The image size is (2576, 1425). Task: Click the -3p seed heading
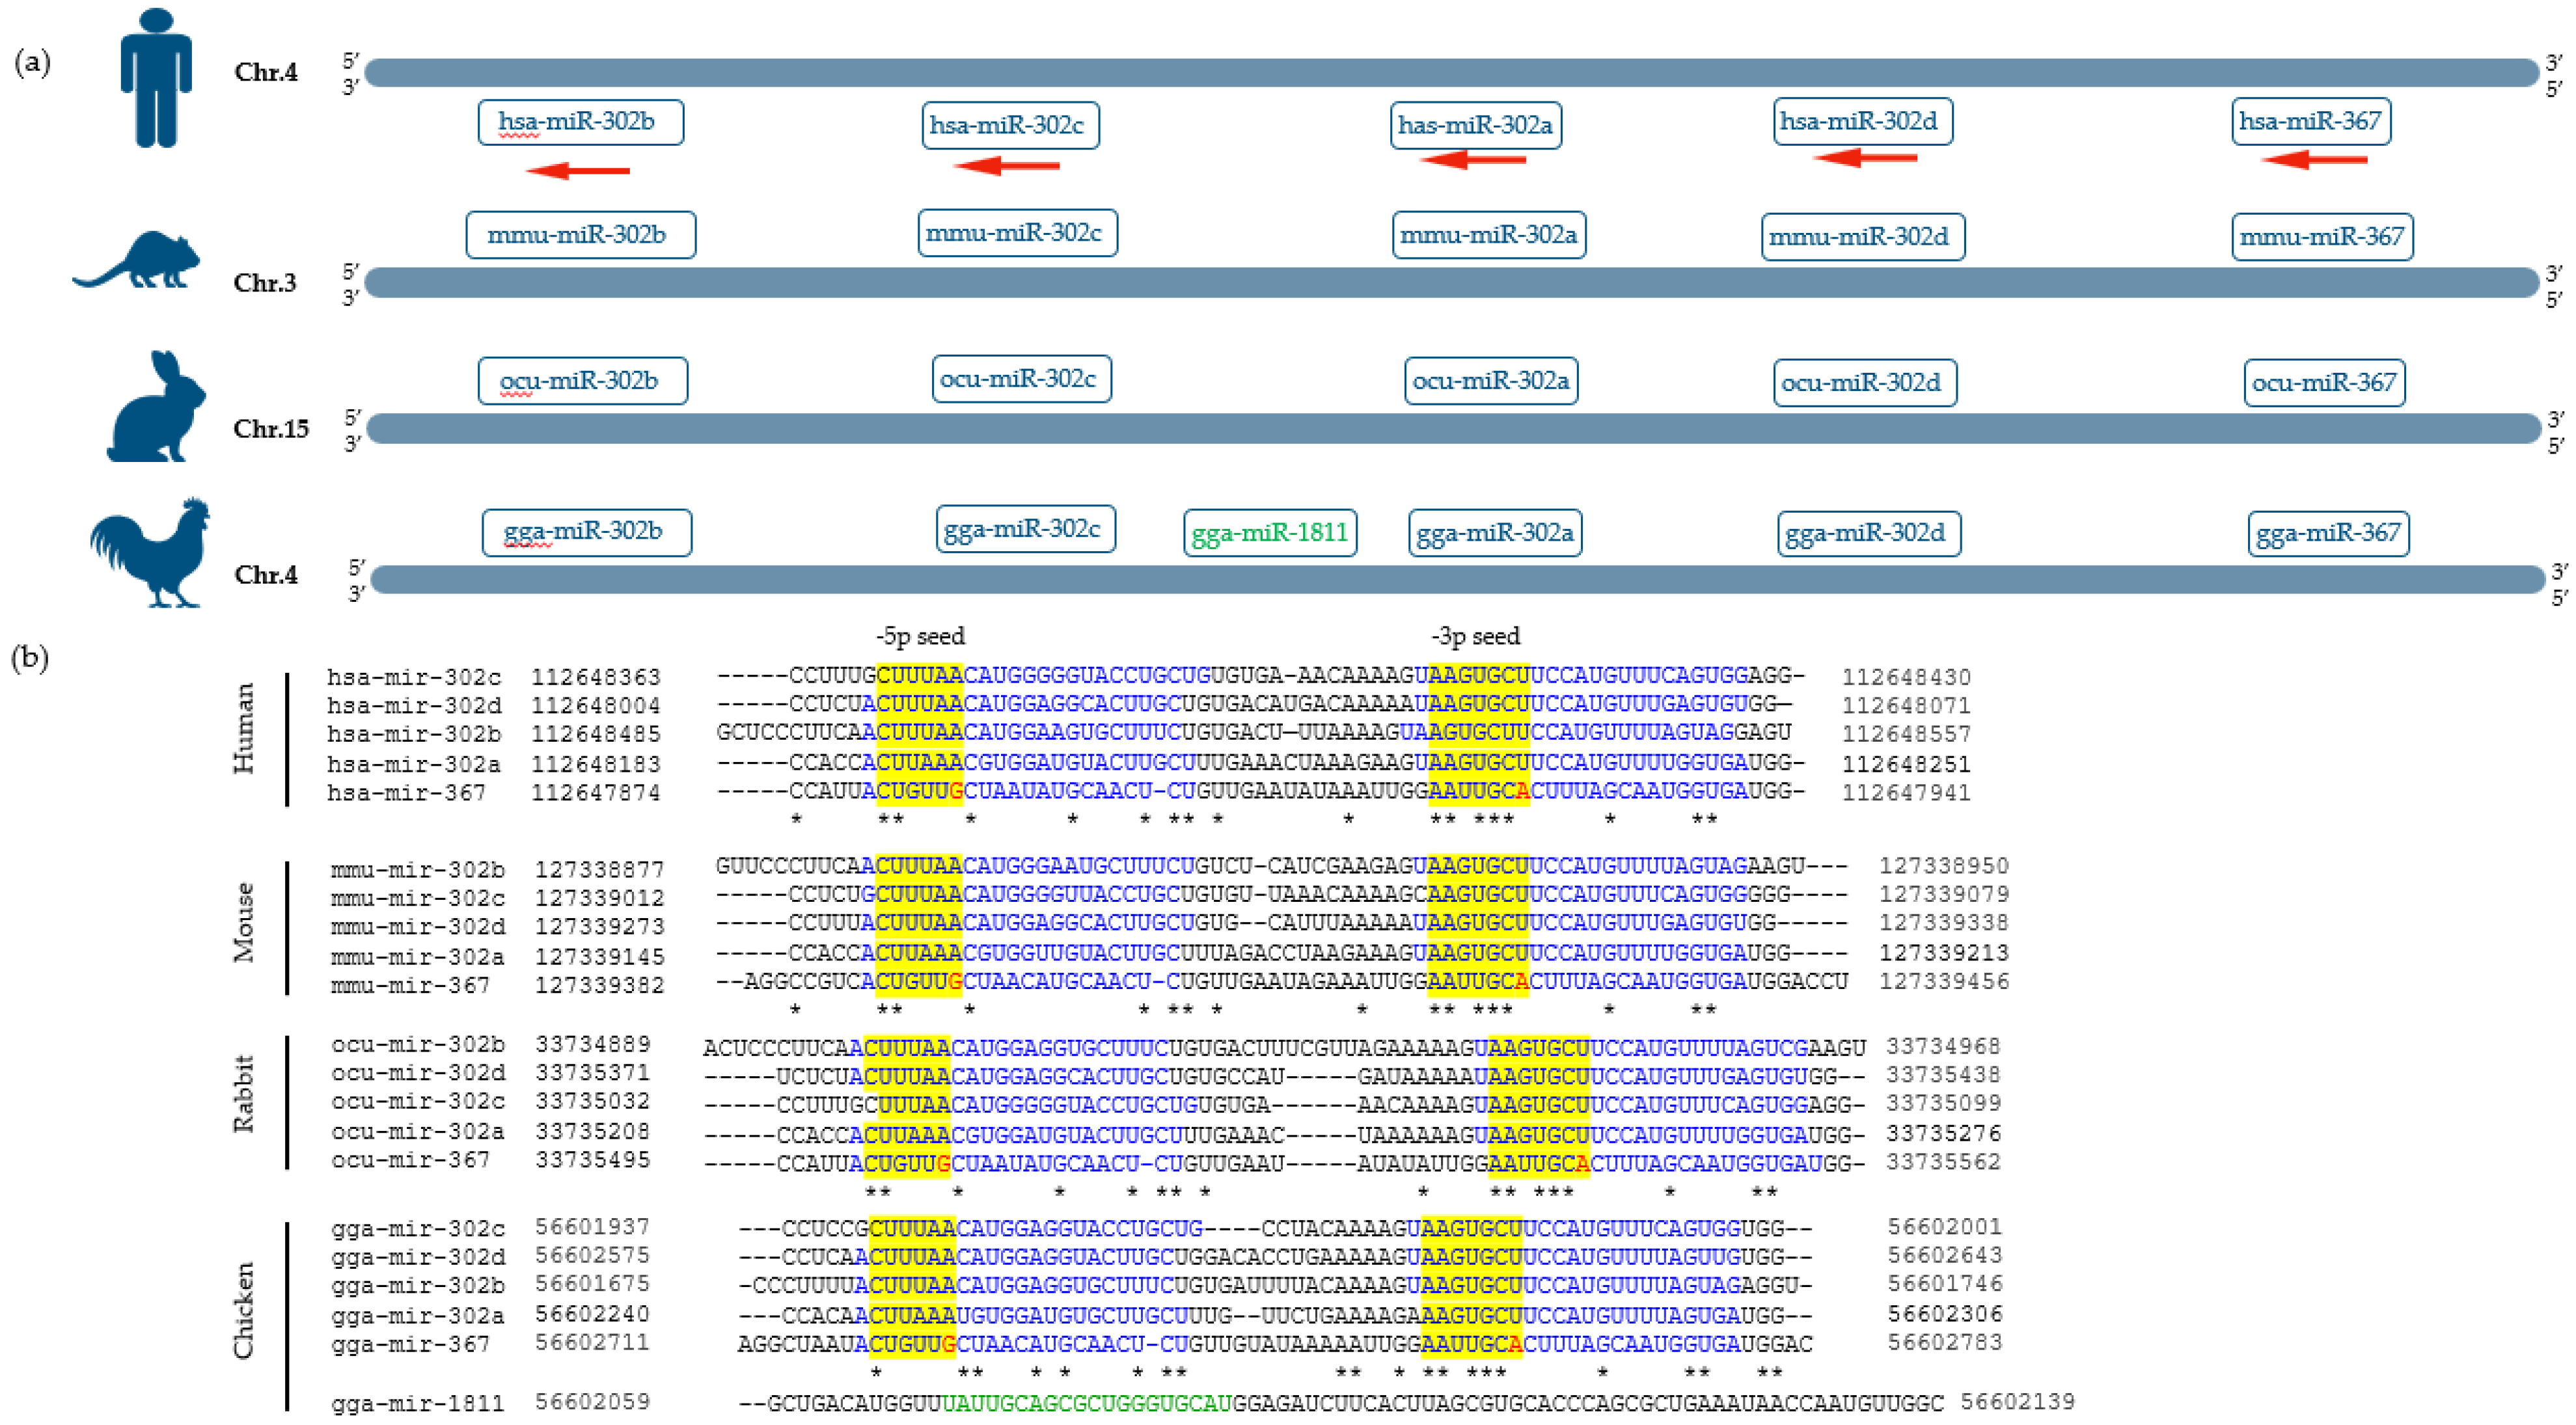point(1475,637)
